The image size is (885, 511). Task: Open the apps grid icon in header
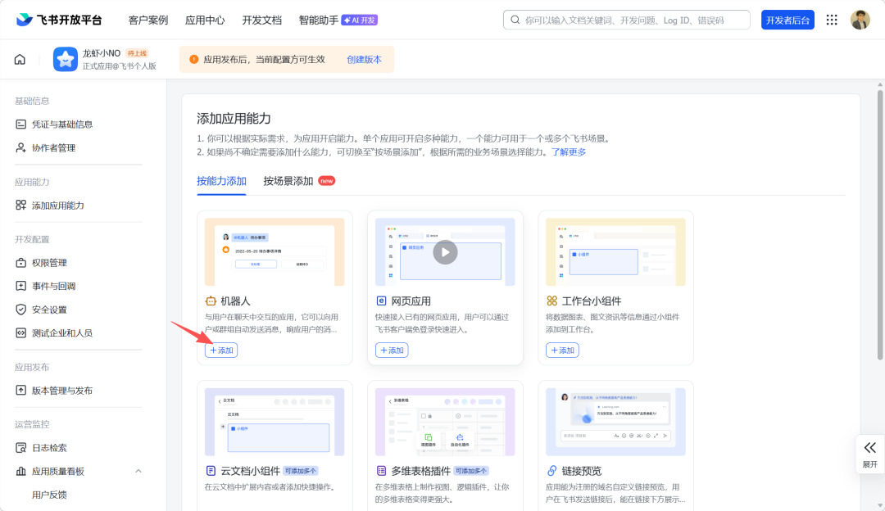pyautogui.click(x=832, y=20)
